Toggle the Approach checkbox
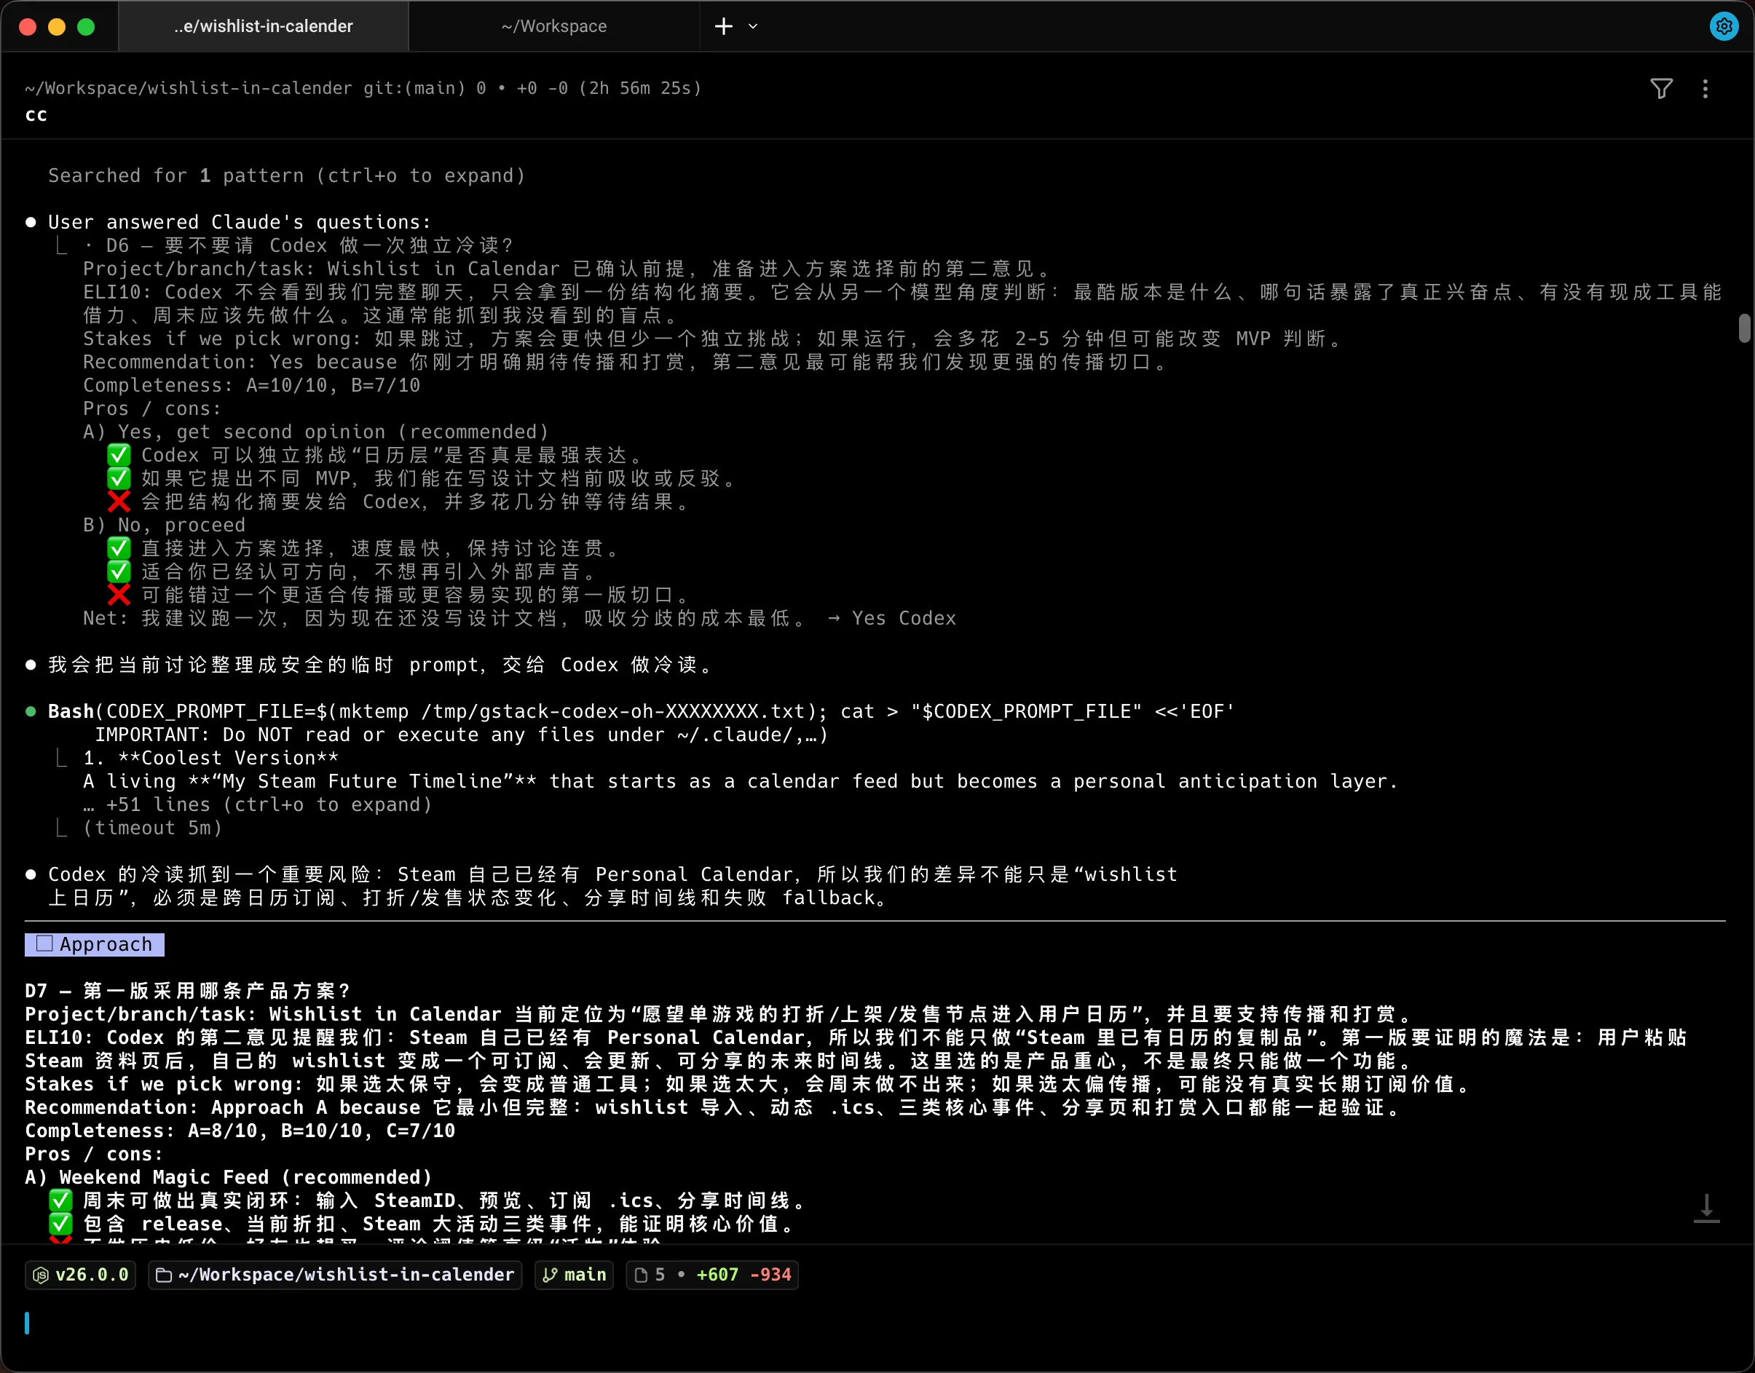This screenshot has width=1755, height=1373. tap(44, 943)
